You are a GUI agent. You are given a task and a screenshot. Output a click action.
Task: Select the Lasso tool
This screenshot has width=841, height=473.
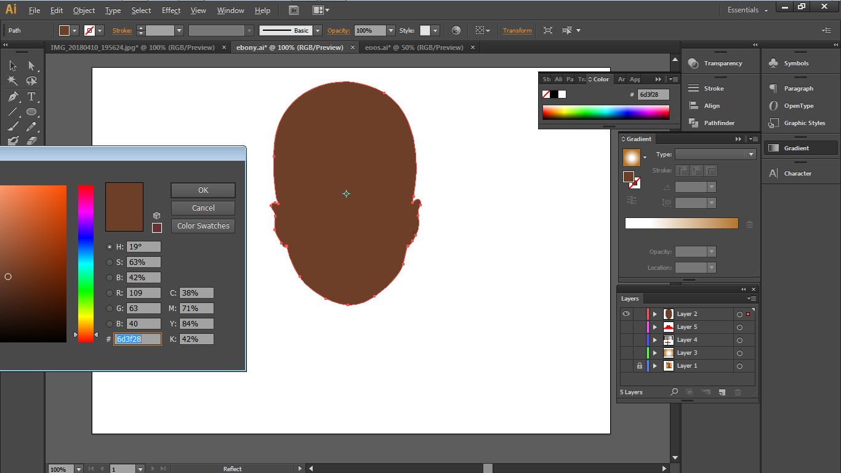point(31,81)
